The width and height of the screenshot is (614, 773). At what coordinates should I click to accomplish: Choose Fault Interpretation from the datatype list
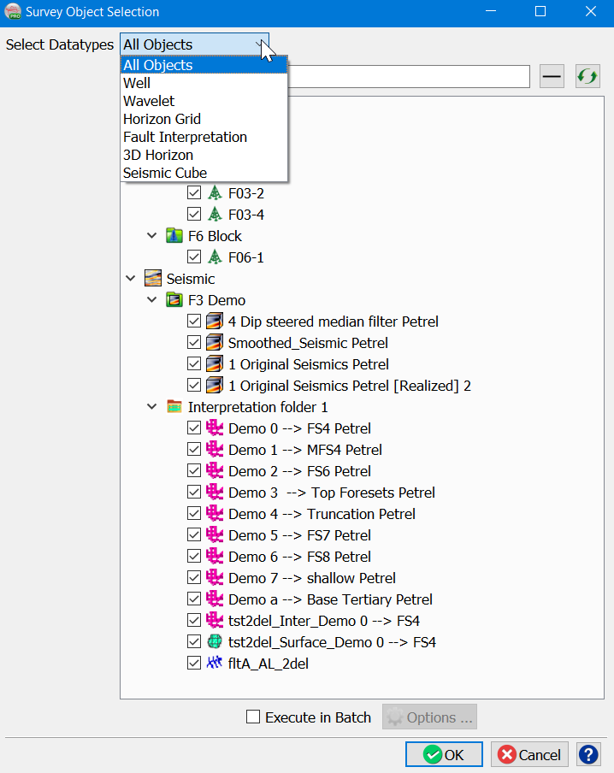coord(185,137)
